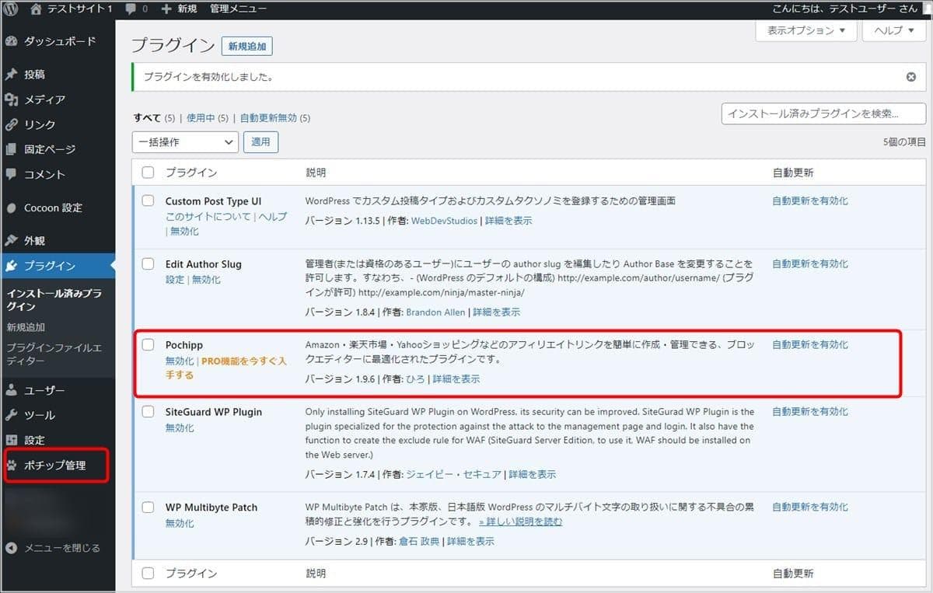Click the プラグイン plug icon
Screen dimensions: 933x593
click(x=12, y=266)
